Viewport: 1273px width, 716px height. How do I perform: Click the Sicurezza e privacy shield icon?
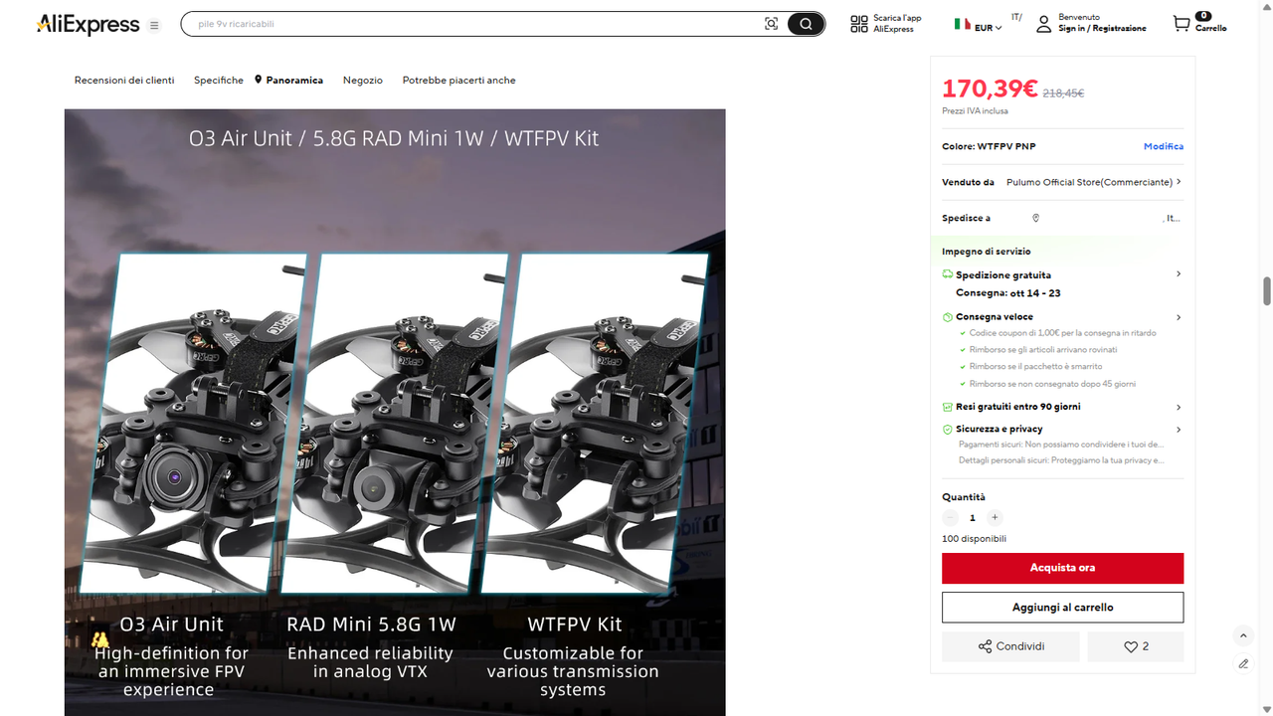pyautogui.click(x=948, y=430)
